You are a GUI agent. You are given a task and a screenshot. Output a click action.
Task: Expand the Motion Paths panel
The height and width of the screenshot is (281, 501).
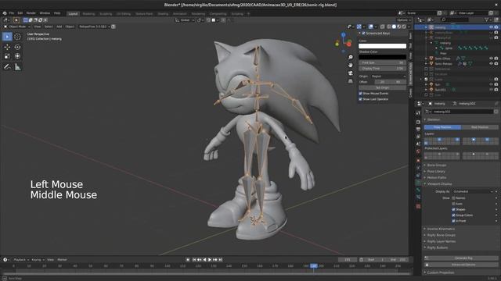(x=437, y=177)
